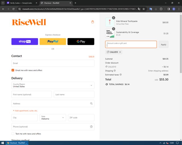
Task: Click the address search magnifier icon
Action: coord(91,103)
